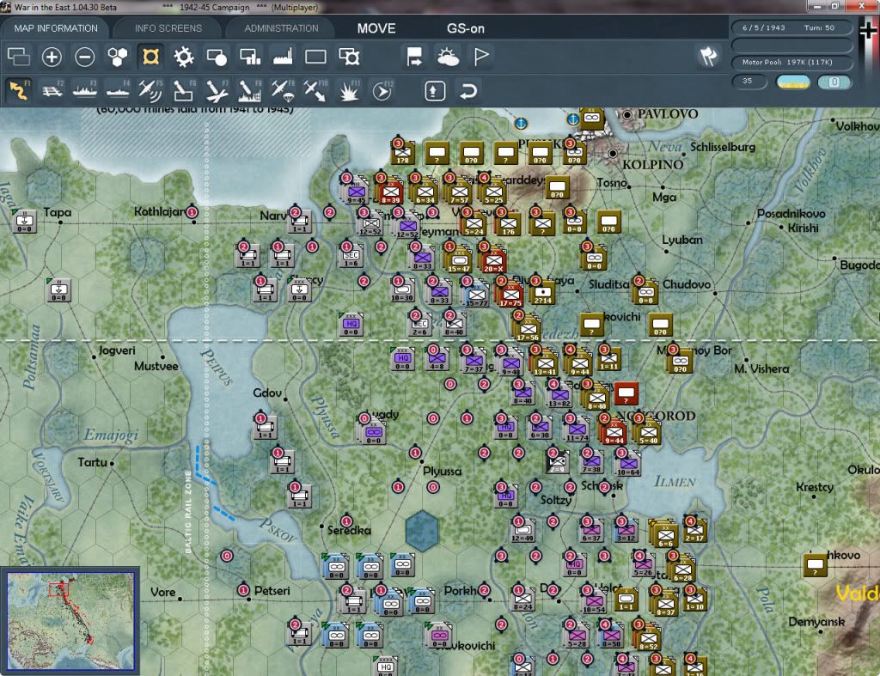Toggle the factory locations icon
Image resolution: width=880 pixels, height=676 pixels.
pyautogui.click(x=283, y=57)
